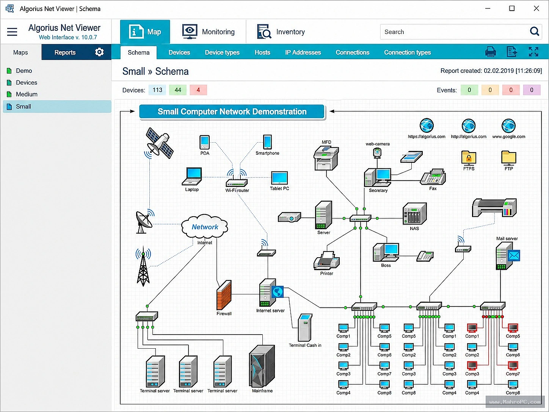
Task: Select the Secretary computer icon
Action: tap(378, 178)
